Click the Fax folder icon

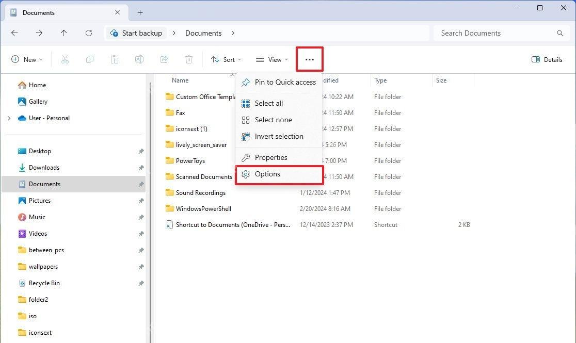(x=169, y=112)
